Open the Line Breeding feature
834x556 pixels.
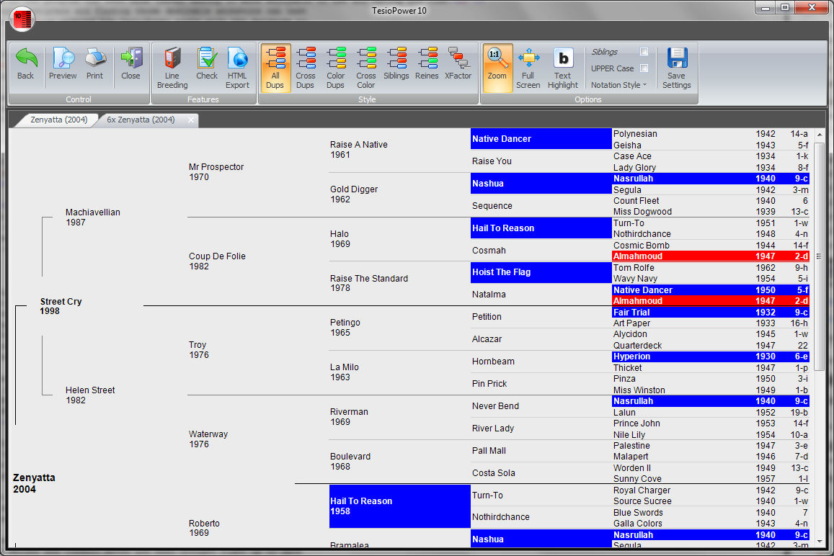click(172, 68)
